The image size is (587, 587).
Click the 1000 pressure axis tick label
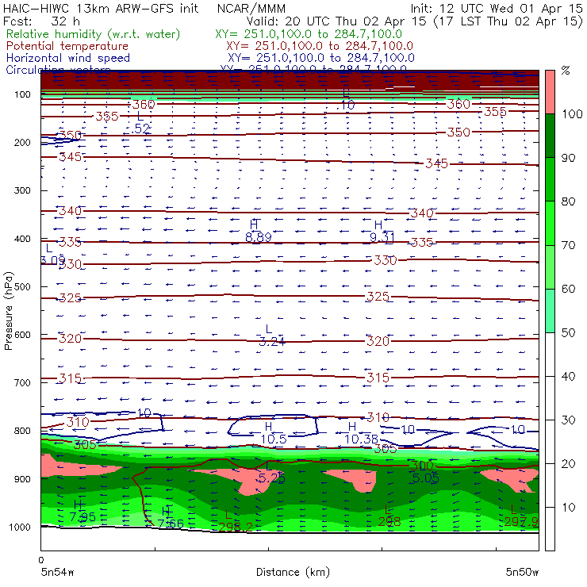coord(20,527)
